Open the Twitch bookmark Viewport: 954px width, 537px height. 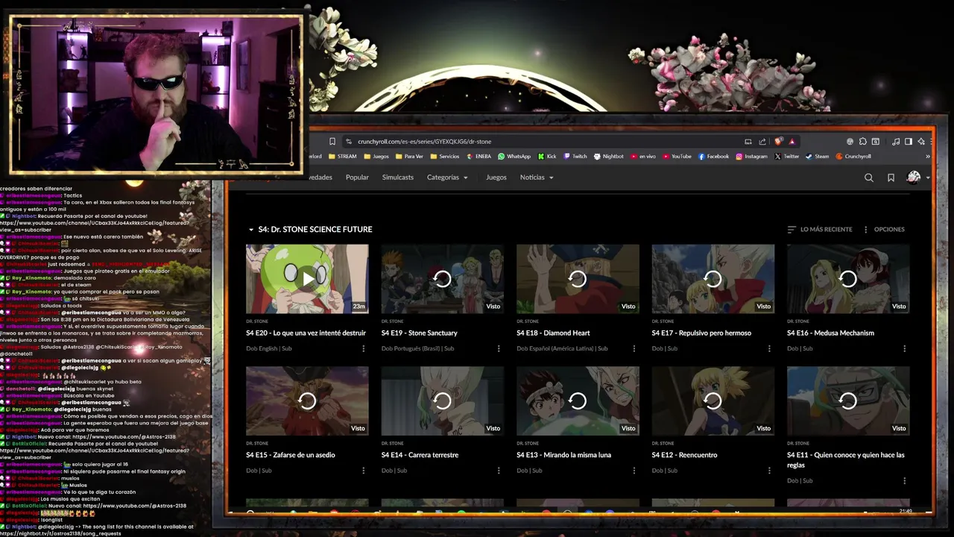click(x=575, y=157)
